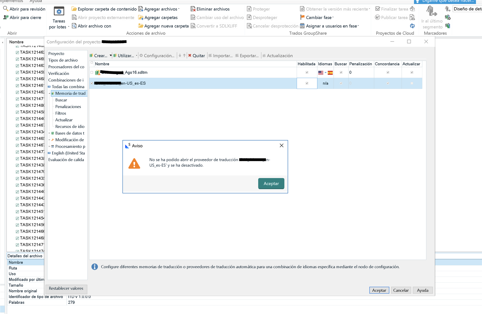The image size is (482, 314).
Task: Expand the Bases de datos tree node
Action: tap(49, 133)
